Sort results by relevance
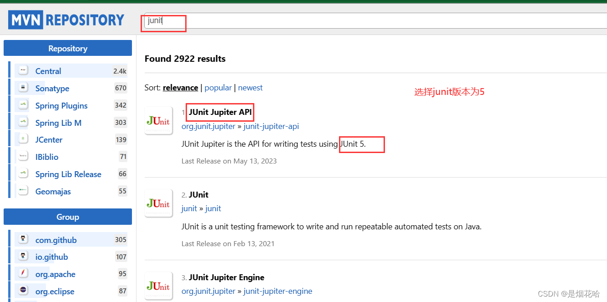Viewport: 607px width, 302px height. tap(180, 88)
